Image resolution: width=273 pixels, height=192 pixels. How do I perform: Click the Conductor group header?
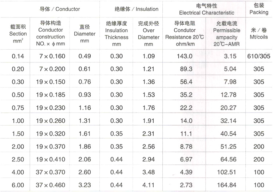click(59, 9)
